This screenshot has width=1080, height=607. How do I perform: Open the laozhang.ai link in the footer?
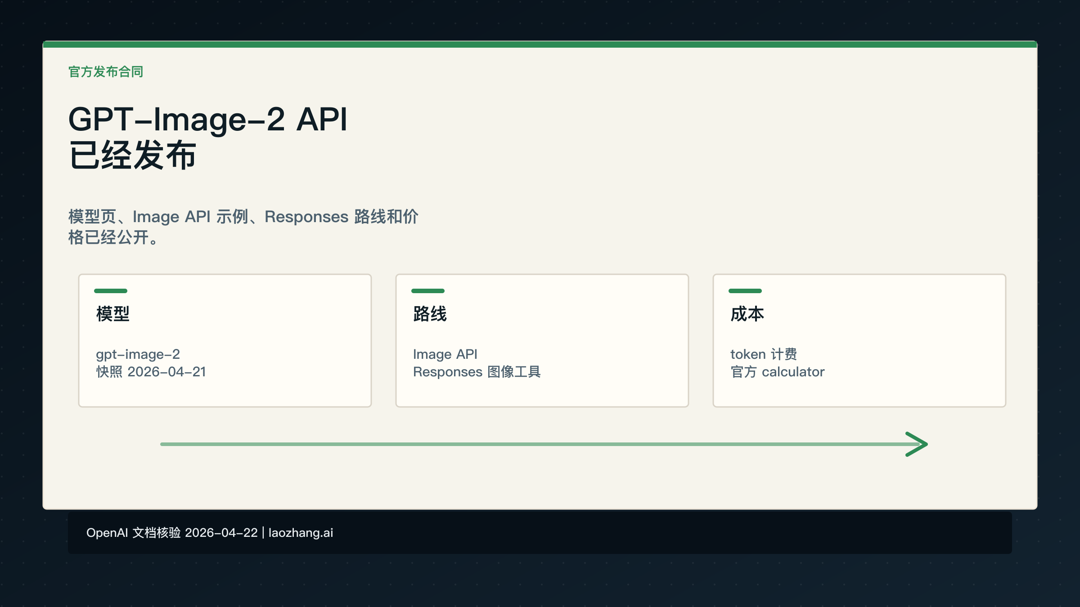pos(300,532)
